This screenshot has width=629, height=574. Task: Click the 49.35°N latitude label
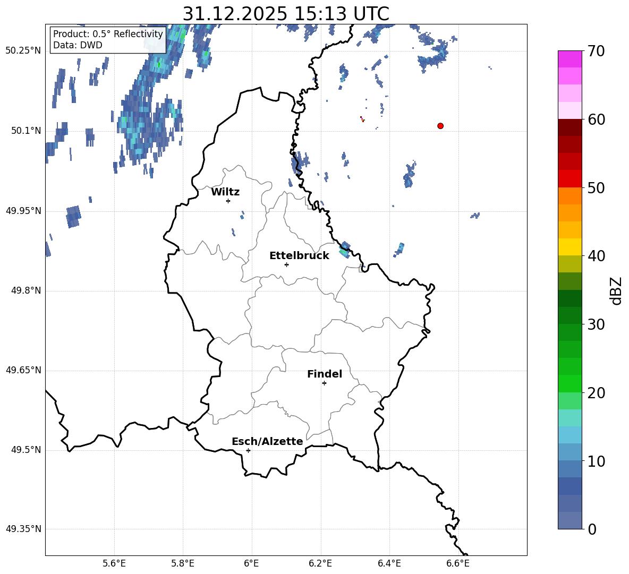pyautogui.click(x=23, y=529)
